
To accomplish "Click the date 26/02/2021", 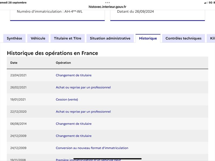I will tap(18, 87).
